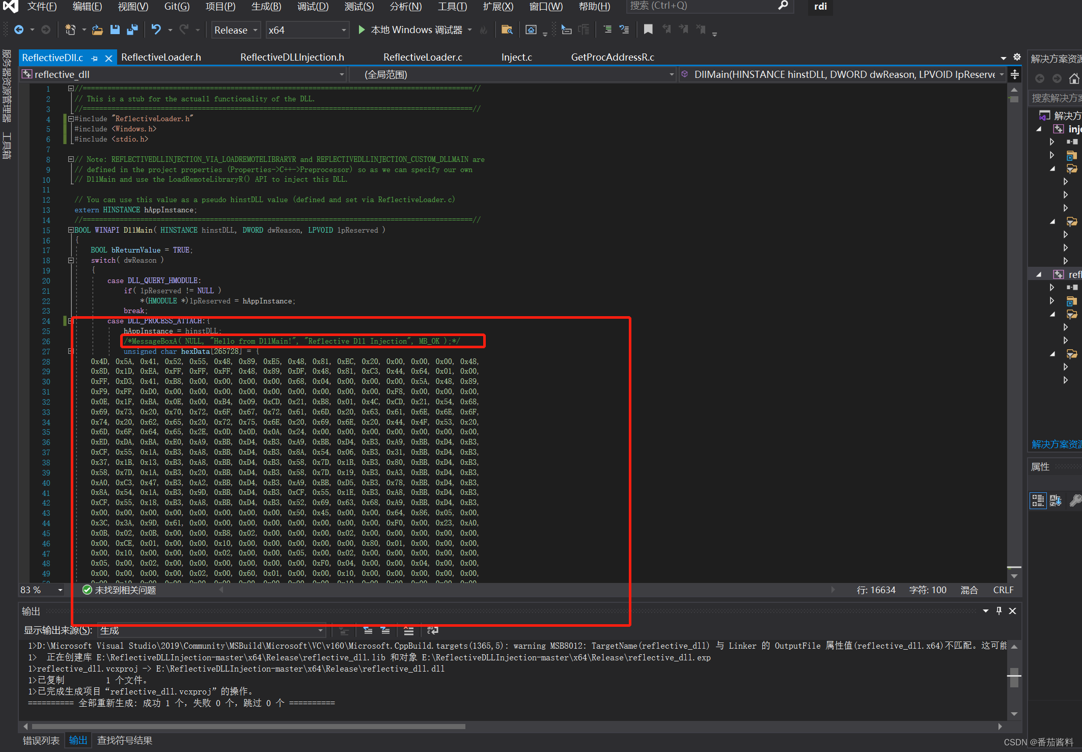Screen dimensions: 1082x752
Task: Pin the ReflectiveDll.c tab
Action: point(95,58)
